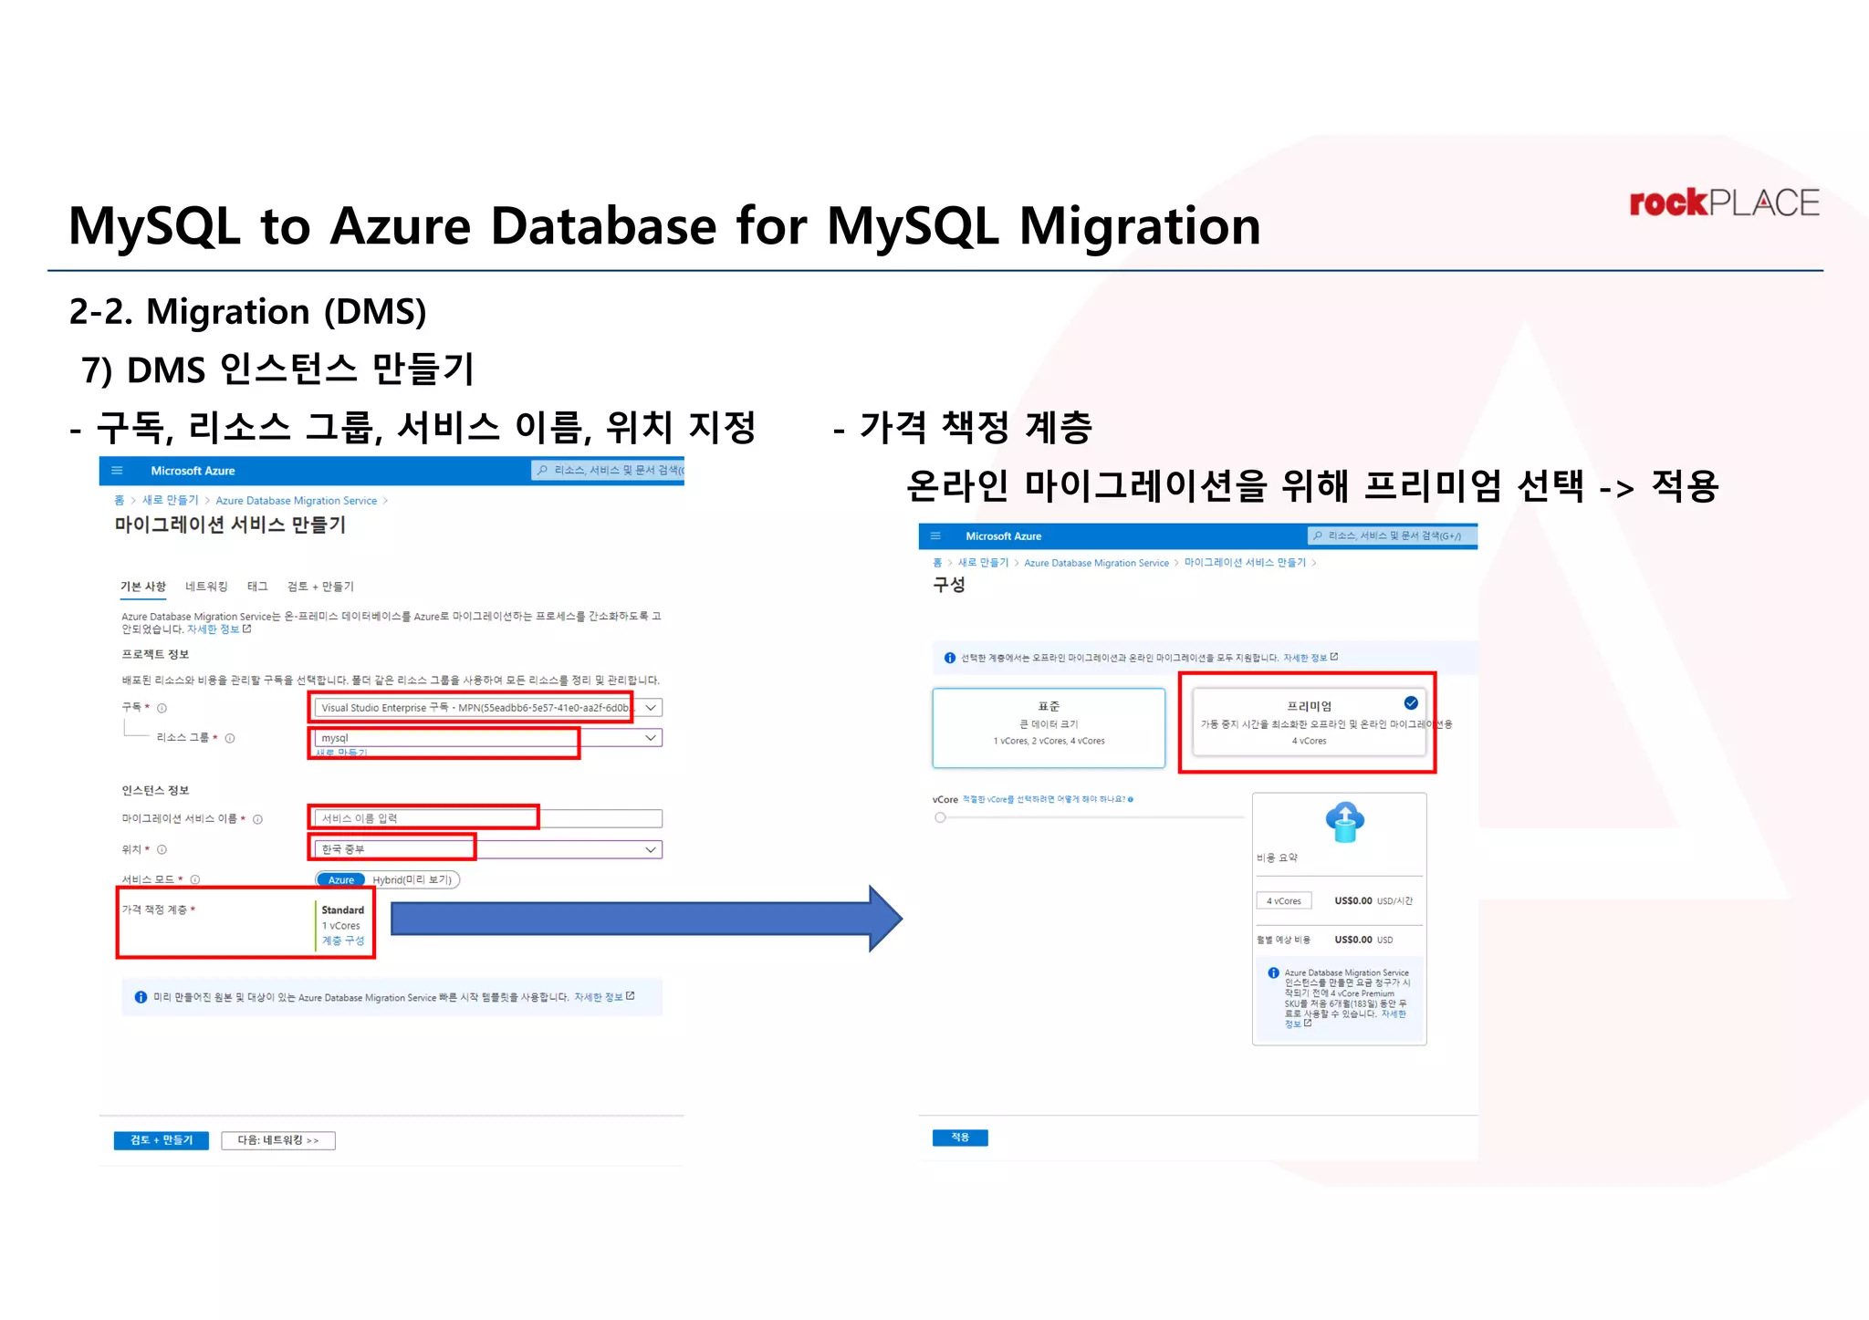Click the 서비스 이름 입력 text field
The width and height of the screenshot is (1869, 1320).
tap(487, 818)
